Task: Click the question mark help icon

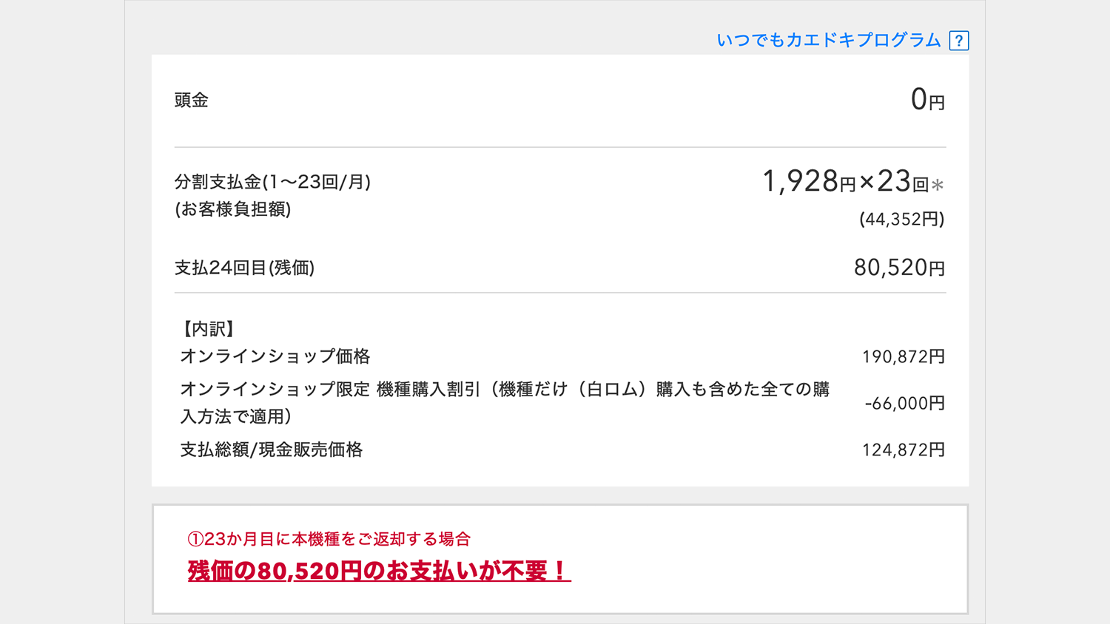Action: pyautogui.click(x=958, y=41)
